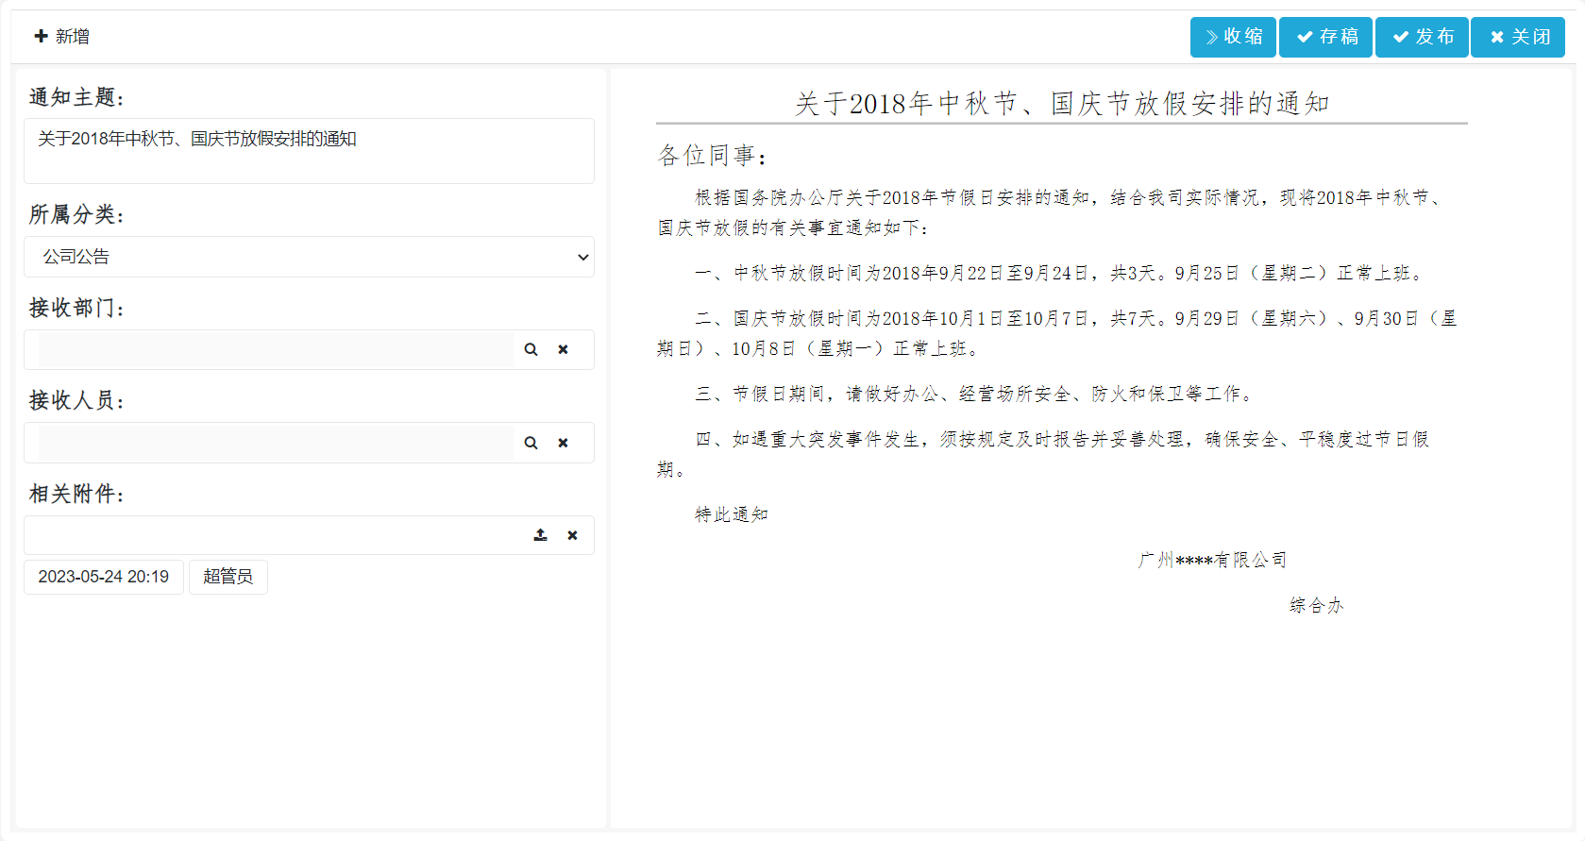The width and height of the screenshot is (1585, 841).
Task: Edit the 通知主题 subject text field
Action: pyautogui.click(x=309, y=151)
